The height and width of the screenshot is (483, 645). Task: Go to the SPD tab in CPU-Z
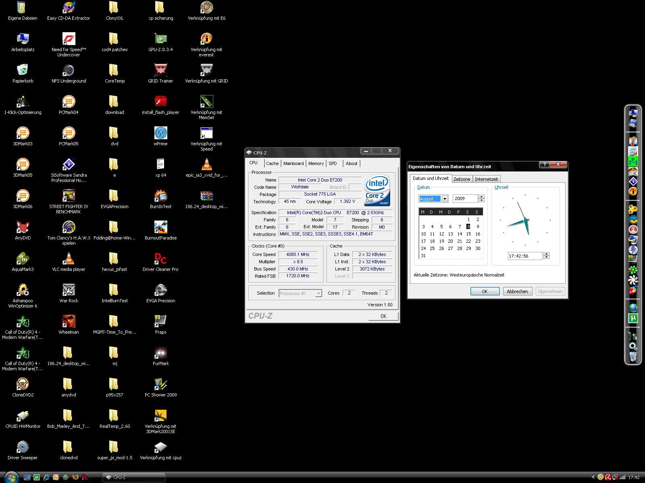point(333,163)
